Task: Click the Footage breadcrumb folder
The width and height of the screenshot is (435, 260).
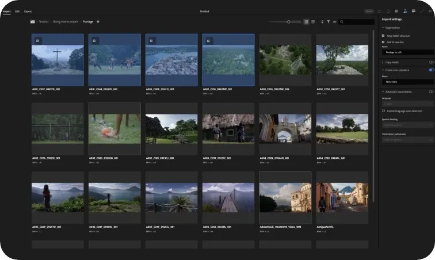Action: click(88, 22)
